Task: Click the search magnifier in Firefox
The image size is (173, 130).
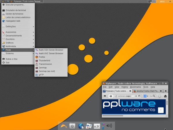Action: click(x=154, y=96)
